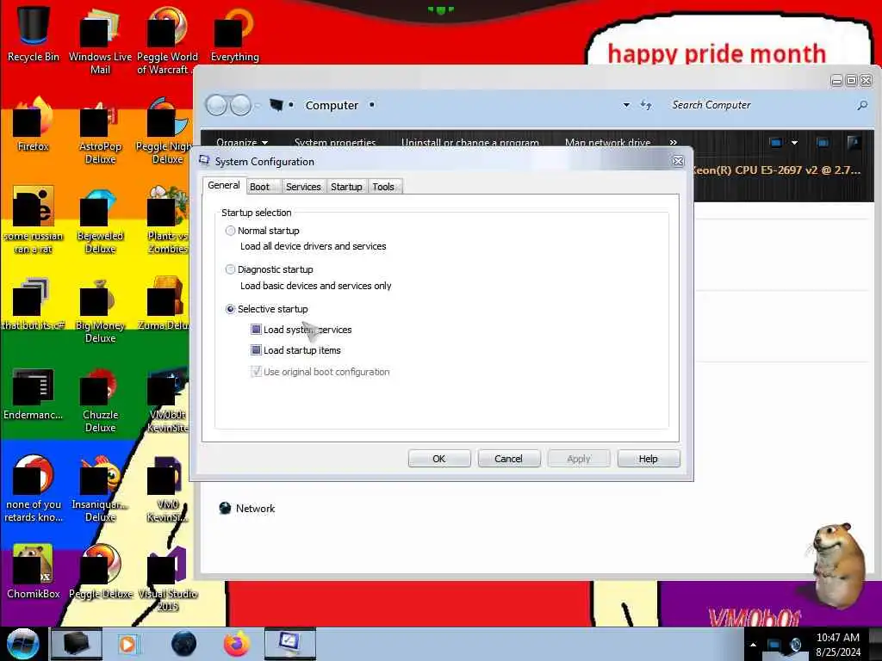Screen dimensions: 882x661
Task: Open Windows Live Mail desktop shortcut
Action: pyautogui.click(x=100, y=41)
